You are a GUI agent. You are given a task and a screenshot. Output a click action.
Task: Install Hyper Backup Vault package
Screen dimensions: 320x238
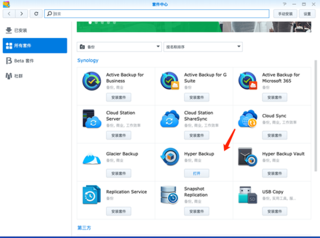pyautogui.click(x=274, y=173)
